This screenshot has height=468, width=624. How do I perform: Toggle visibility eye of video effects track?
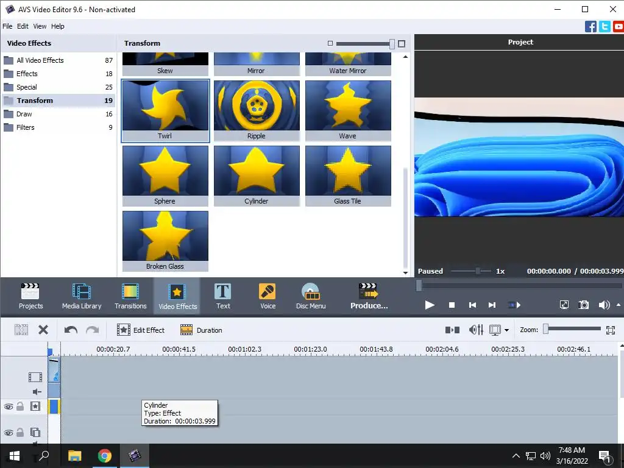(x=9, y=406)
